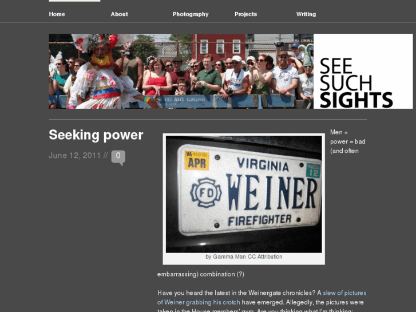Click the Weiner grabbing his crotch link
This screenshot has width=416, height=312.
point(199,302)
